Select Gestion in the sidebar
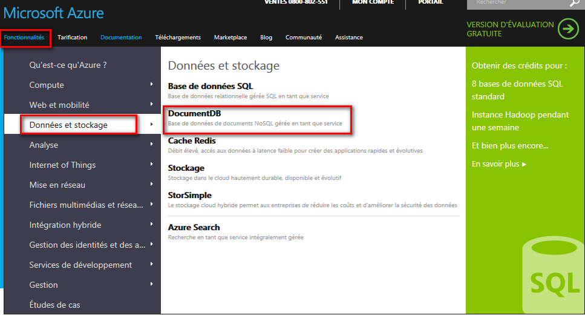Screen dimensions: 585x315 tap(44, 285)
